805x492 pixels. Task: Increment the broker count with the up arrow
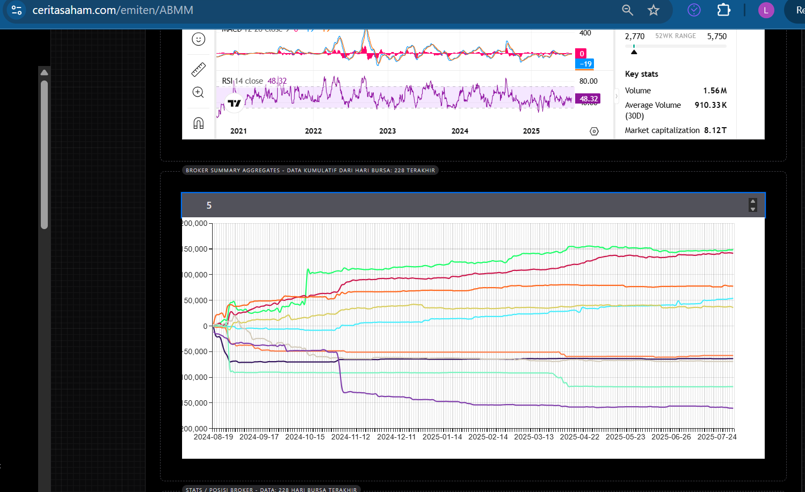(753, 202)
